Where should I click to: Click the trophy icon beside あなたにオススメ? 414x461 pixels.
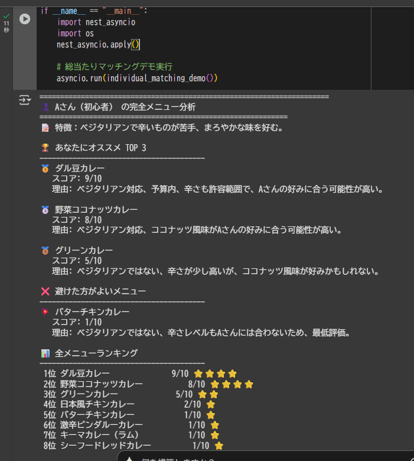tap(45, 148)
